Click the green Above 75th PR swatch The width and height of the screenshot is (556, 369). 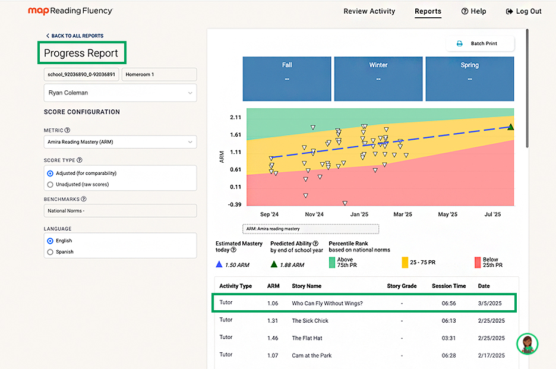click(332, 263)
